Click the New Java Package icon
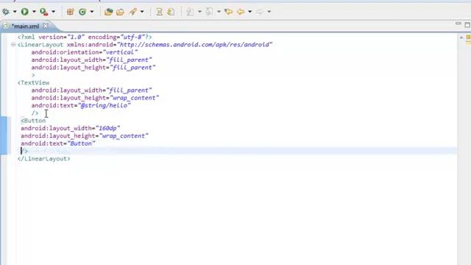471x265 pixels. [x=71, y=12]
